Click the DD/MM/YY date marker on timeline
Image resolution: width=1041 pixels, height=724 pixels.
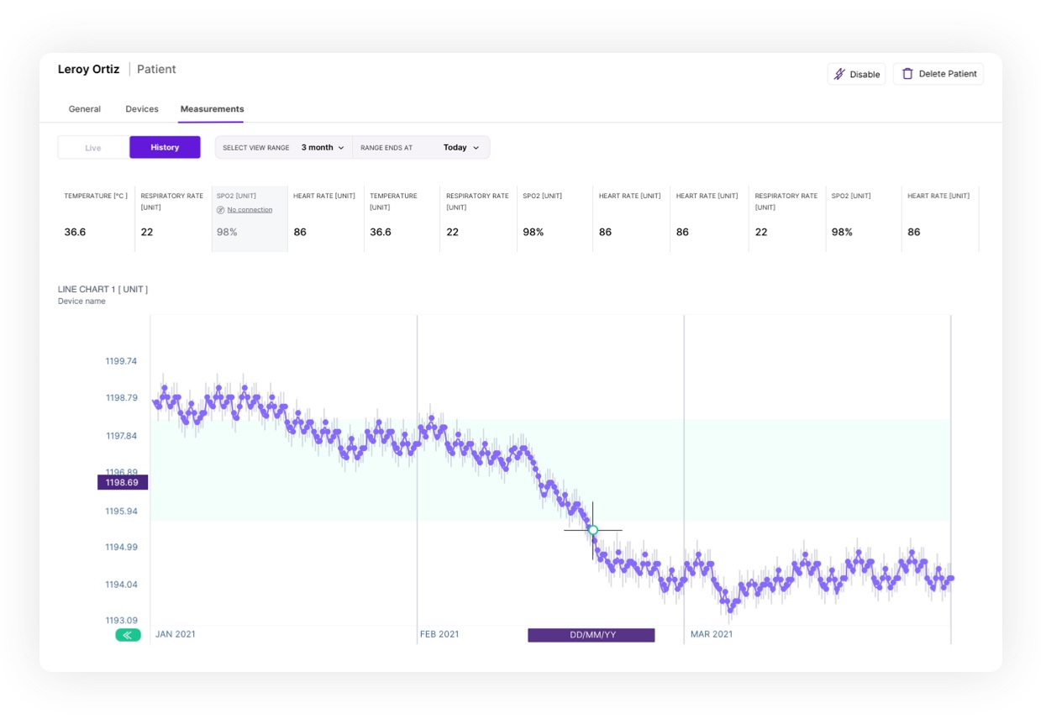click(x=591, y=635)
